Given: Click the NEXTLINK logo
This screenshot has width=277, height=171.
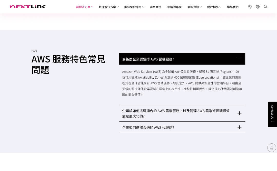Looking at the screenshot, I should pos(27,7).
